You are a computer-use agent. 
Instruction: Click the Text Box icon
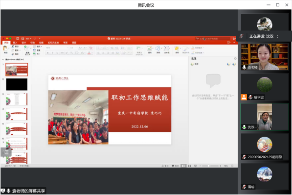(x=166, y=49)
